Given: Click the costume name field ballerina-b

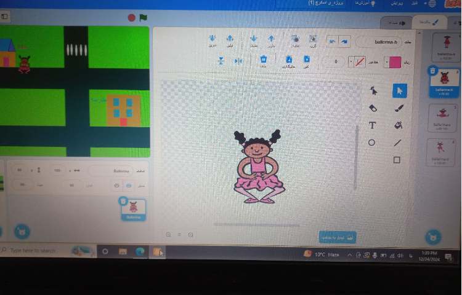Looking at the screenshot, I should point(377,42).
